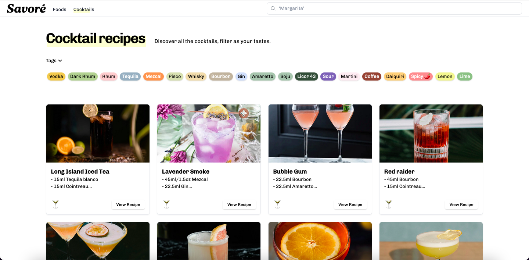Open the Red raider cocktail photo
Viewport: 529px width, 260px height.
[431, 133]
